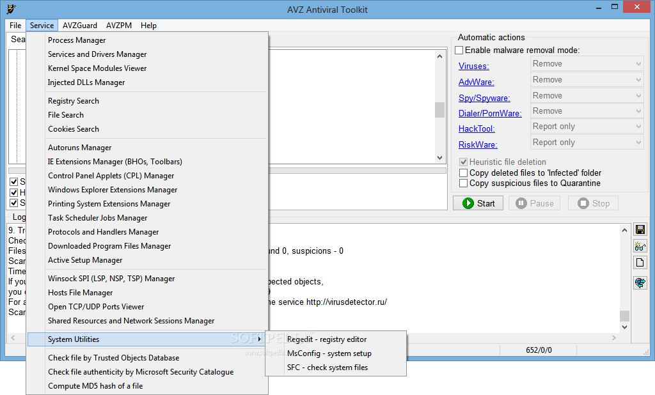The image size is (655, 395).
Task: Open the Spy/Spyware action dropdown
Action: pyautogui.click(x=587, y=96)
